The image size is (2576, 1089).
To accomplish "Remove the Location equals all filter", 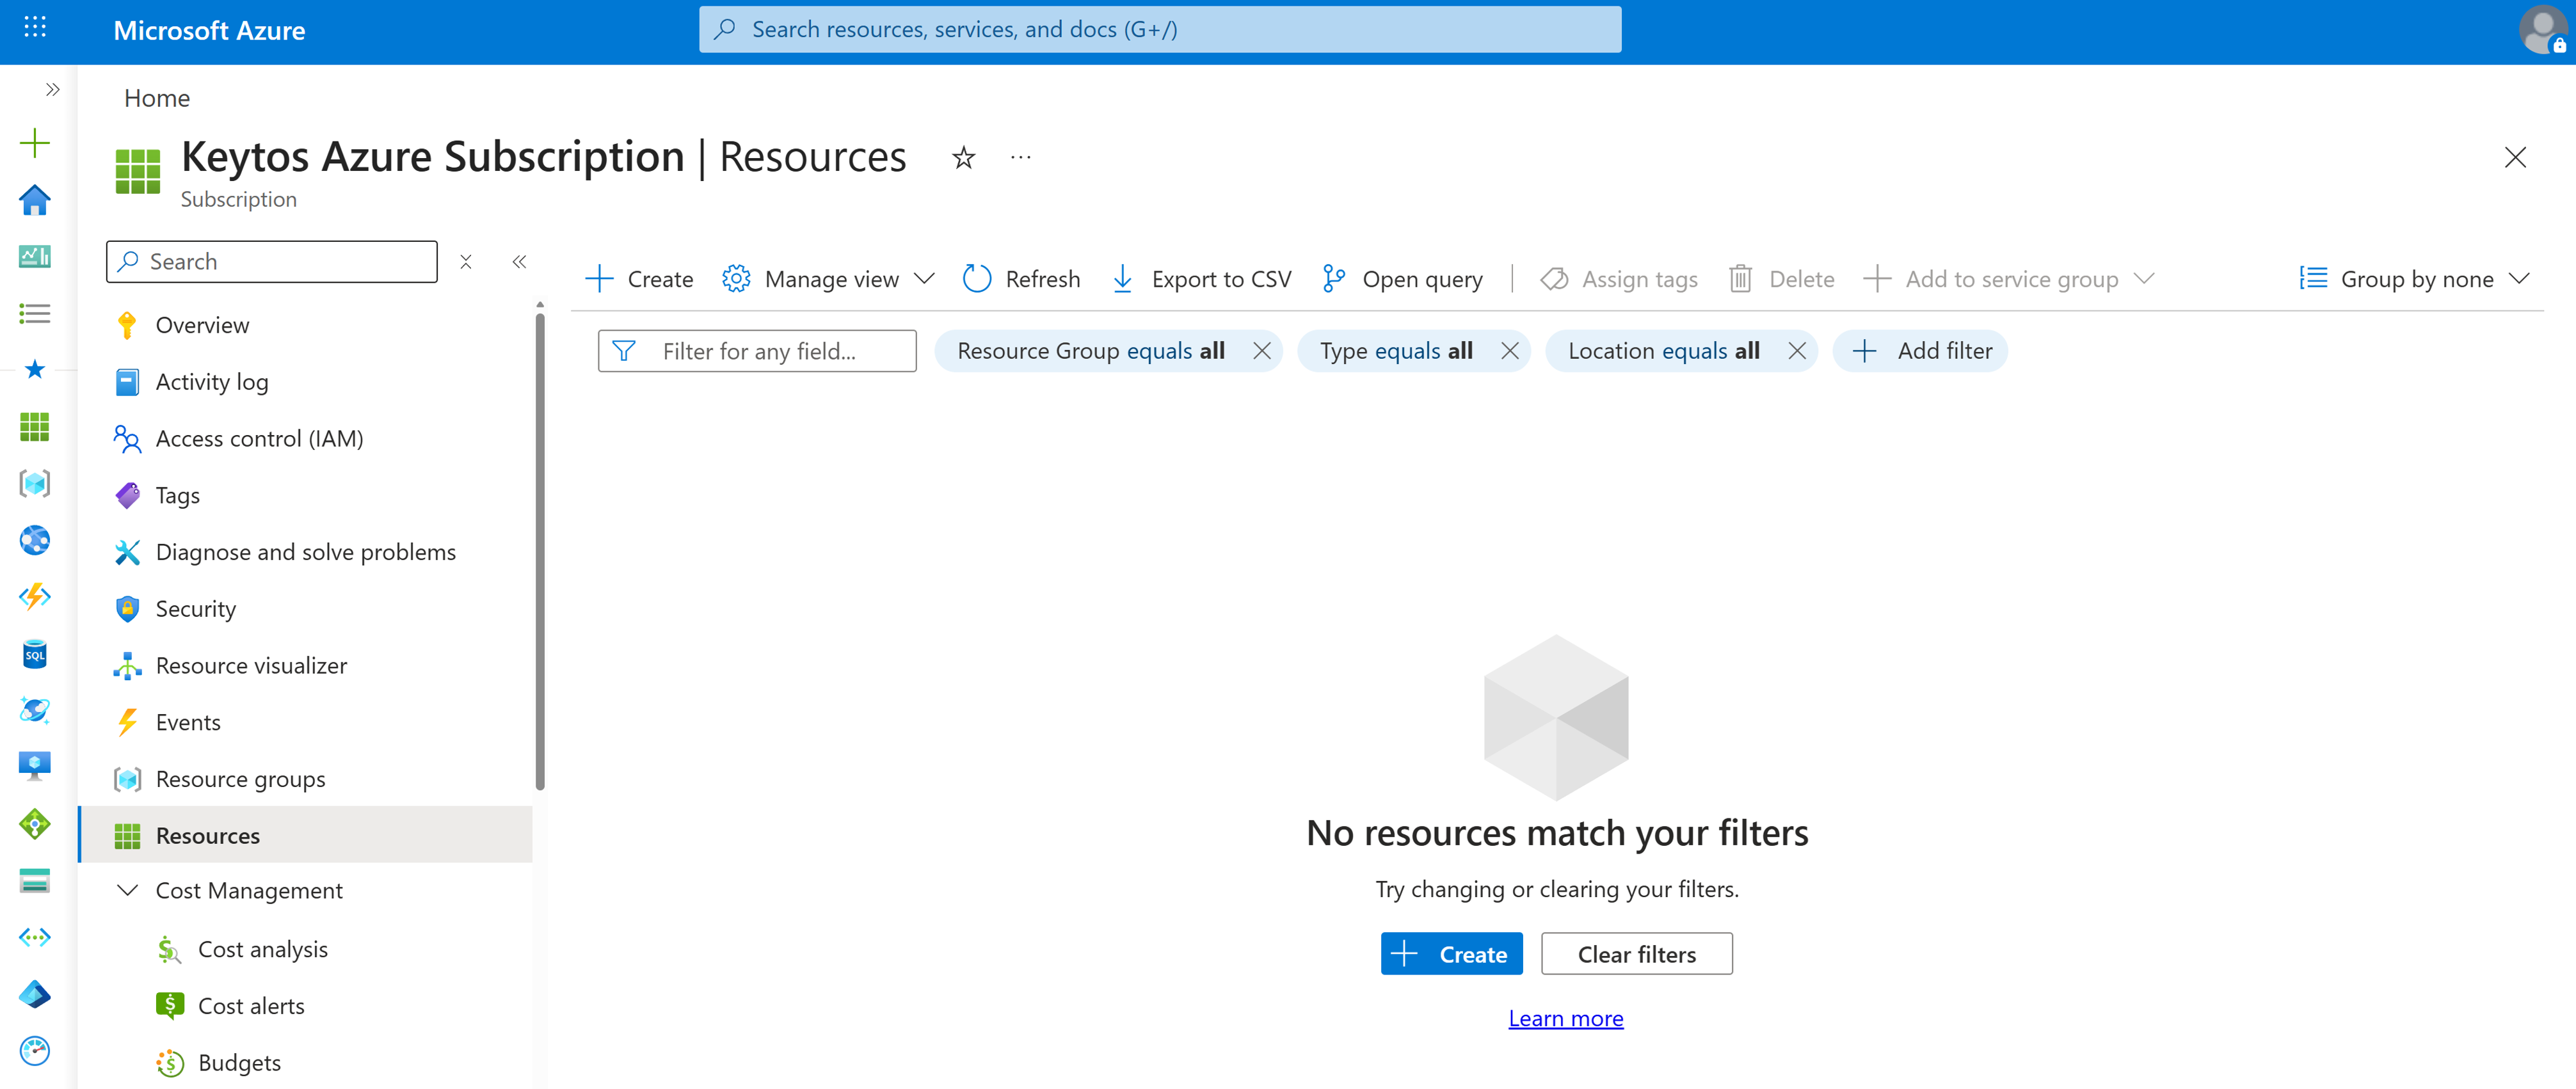I will click(x=1797, y=351).
